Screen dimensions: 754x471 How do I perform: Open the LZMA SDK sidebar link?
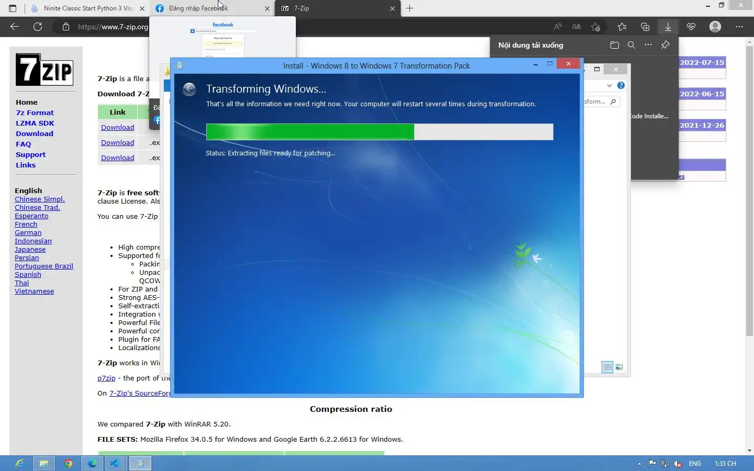point(35,123)
